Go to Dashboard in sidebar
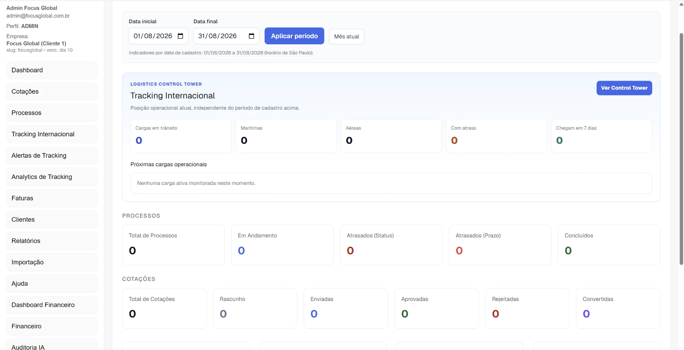The height and width of the screenshot is (350, 684). point(52,70)
